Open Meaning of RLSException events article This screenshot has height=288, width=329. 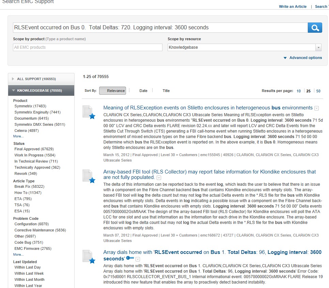click(208, 108)
